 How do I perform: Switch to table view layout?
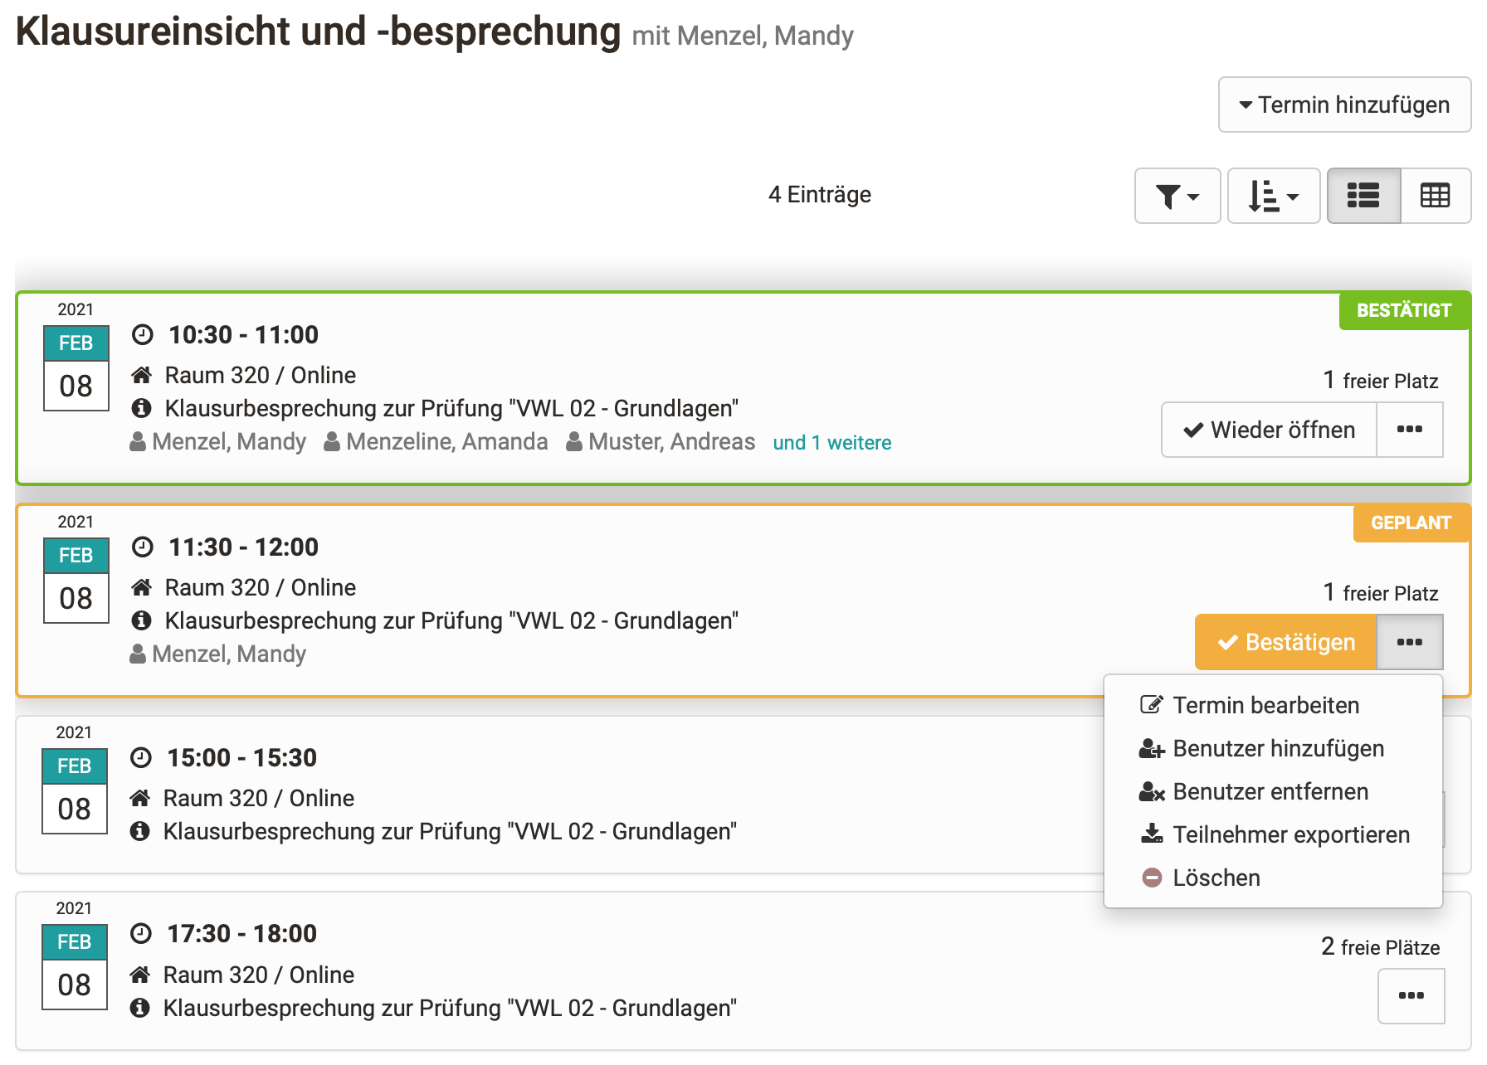click(x=1435, y=197)
